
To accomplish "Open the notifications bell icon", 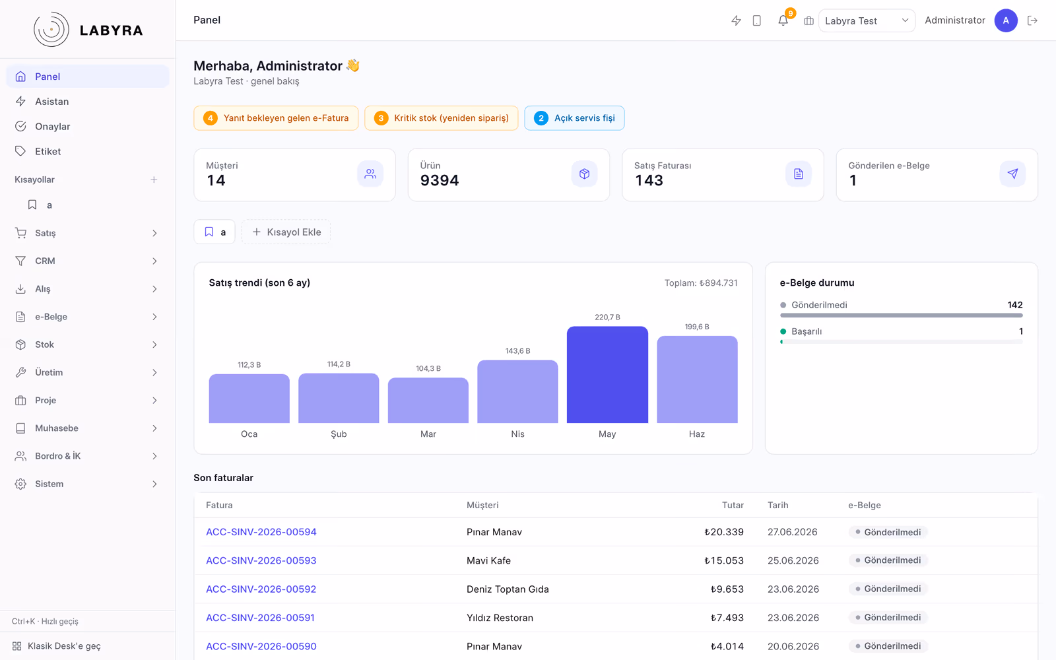I will (x=783, y=20).
